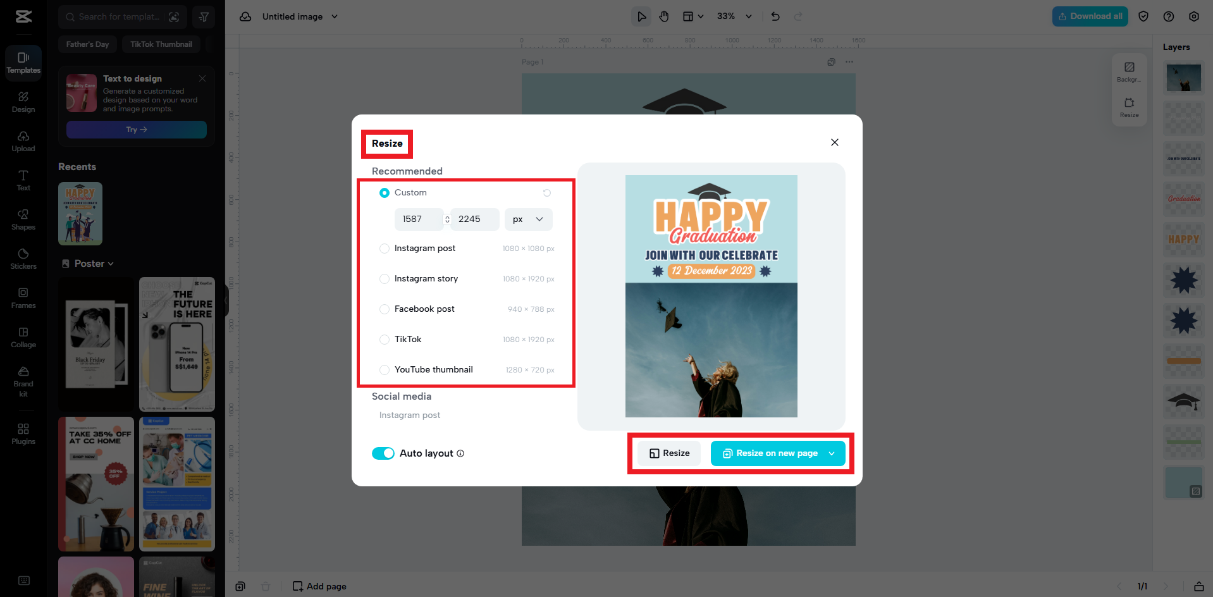This screenshot has width=1213, height=597.
Task: Select the pointer select tool
Action: point(641,16)
